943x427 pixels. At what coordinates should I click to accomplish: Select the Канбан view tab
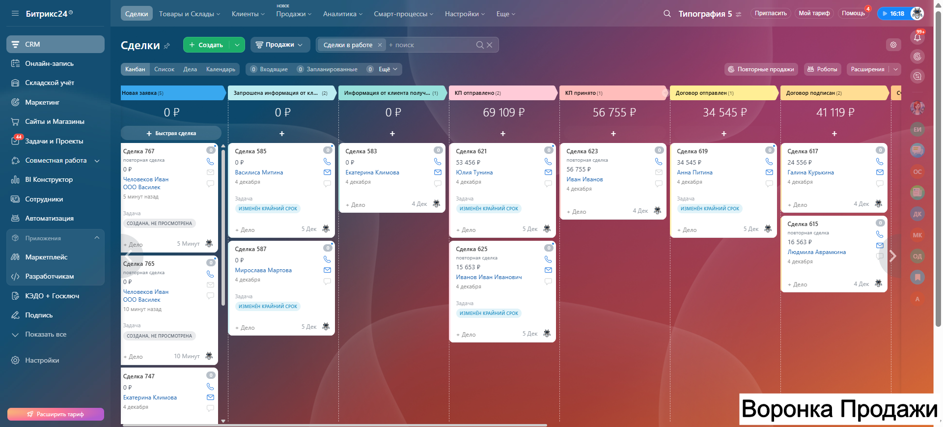[135, 69]
